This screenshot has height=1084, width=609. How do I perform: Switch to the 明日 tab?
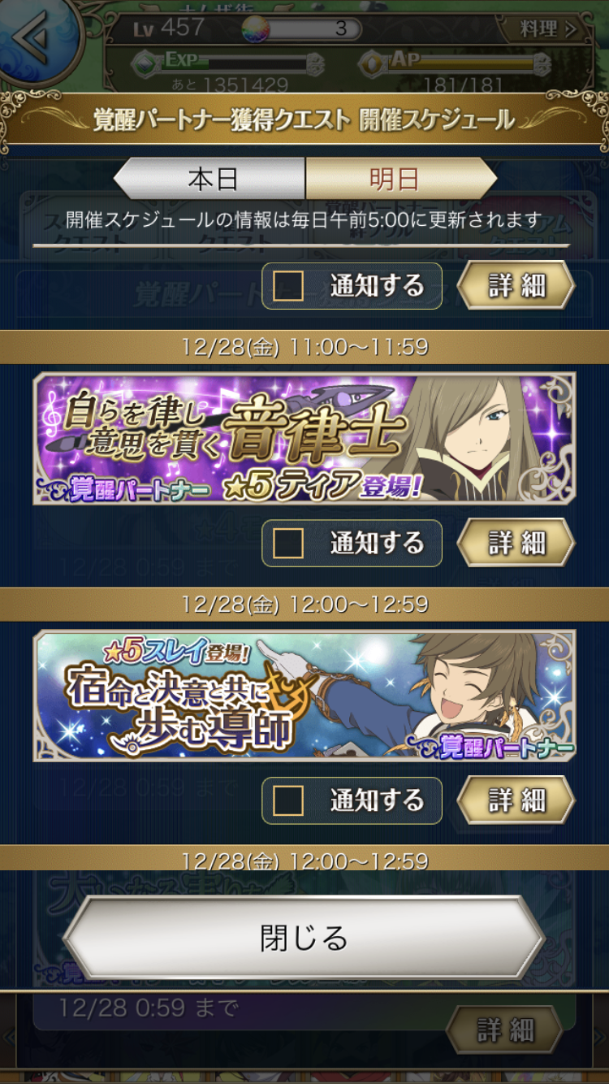[x=400, y=179]
